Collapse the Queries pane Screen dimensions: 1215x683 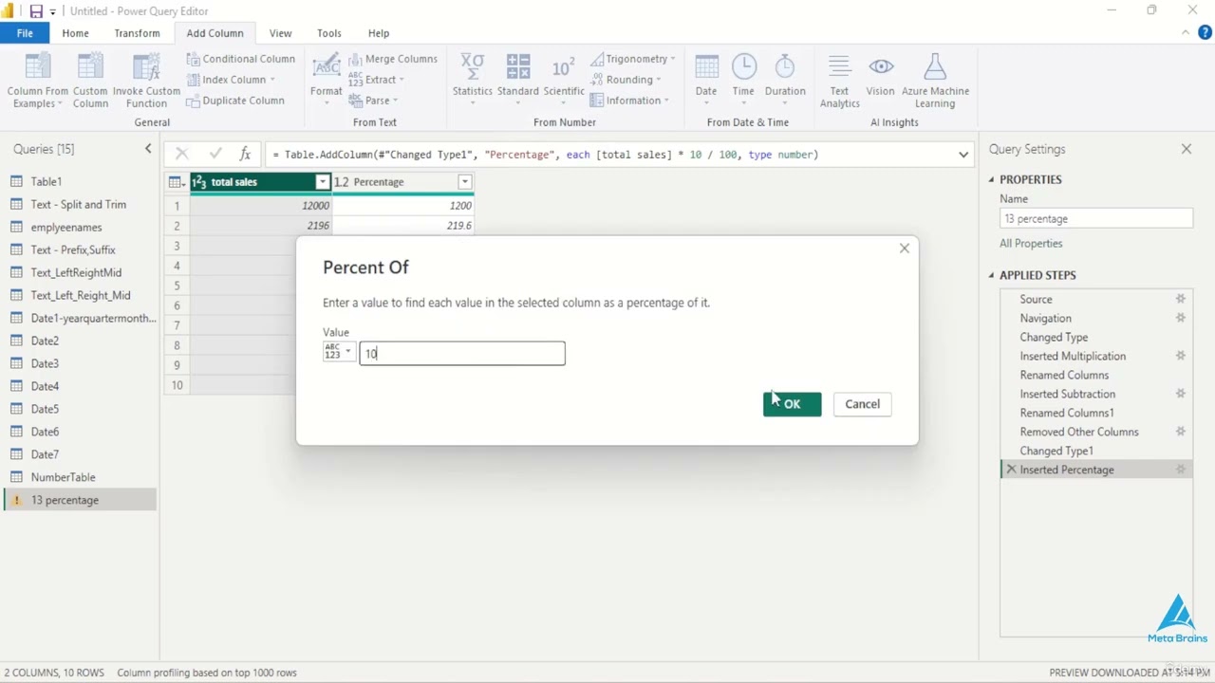(x=148, y=149)
